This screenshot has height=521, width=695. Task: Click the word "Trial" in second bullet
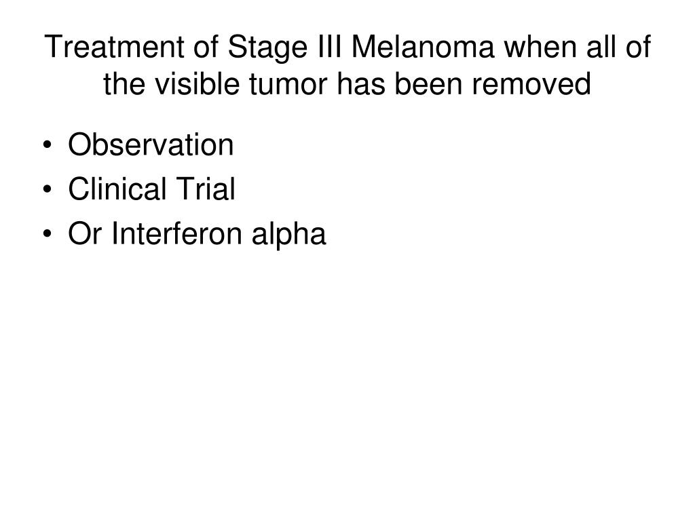pos(206,189)
